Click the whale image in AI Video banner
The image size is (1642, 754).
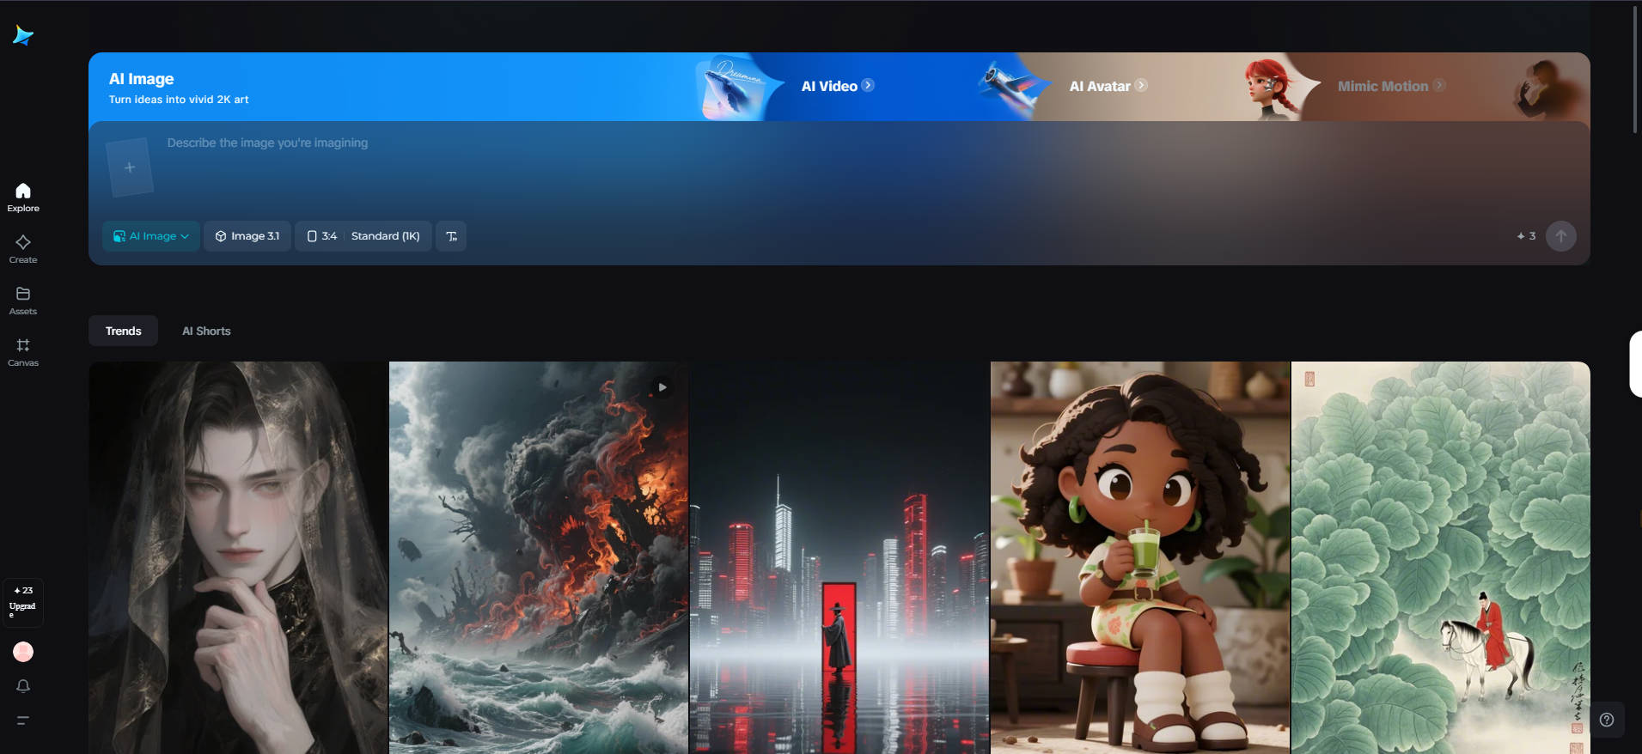(735, 88)
